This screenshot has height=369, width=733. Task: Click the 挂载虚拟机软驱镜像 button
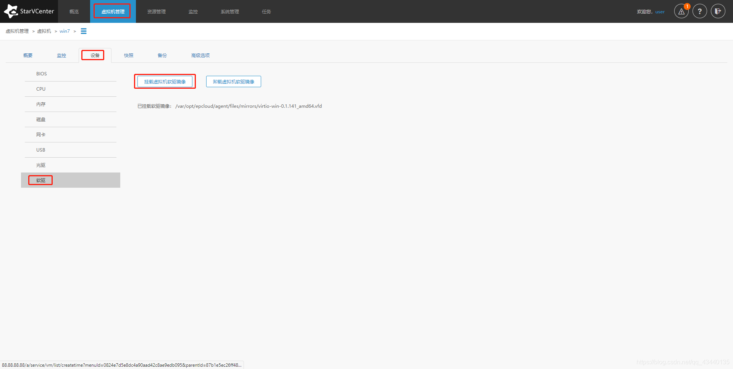coord(165,81)
